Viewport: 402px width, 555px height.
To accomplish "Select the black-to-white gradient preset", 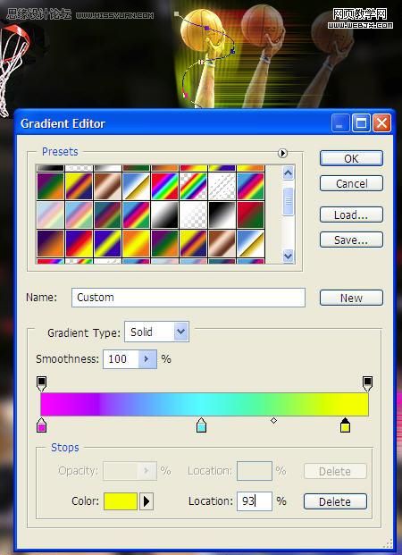I will tap(222, 214).
